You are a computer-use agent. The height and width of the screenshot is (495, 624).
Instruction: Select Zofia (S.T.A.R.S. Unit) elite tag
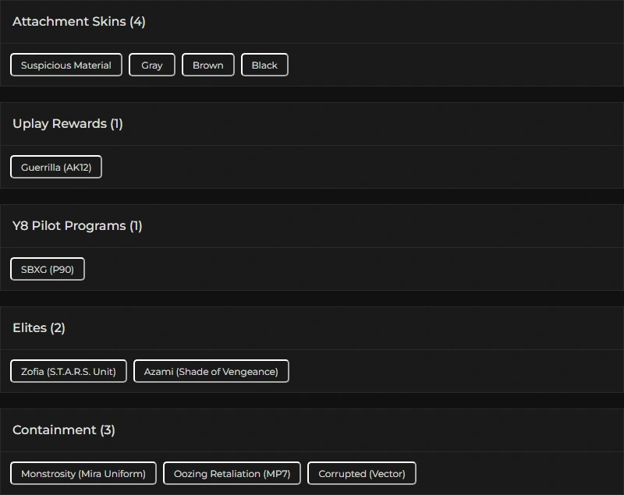click(69, 372)
